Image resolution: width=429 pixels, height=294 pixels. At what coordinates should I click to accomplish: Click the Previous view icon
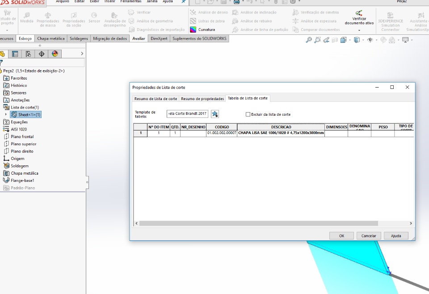coord(326,40)
